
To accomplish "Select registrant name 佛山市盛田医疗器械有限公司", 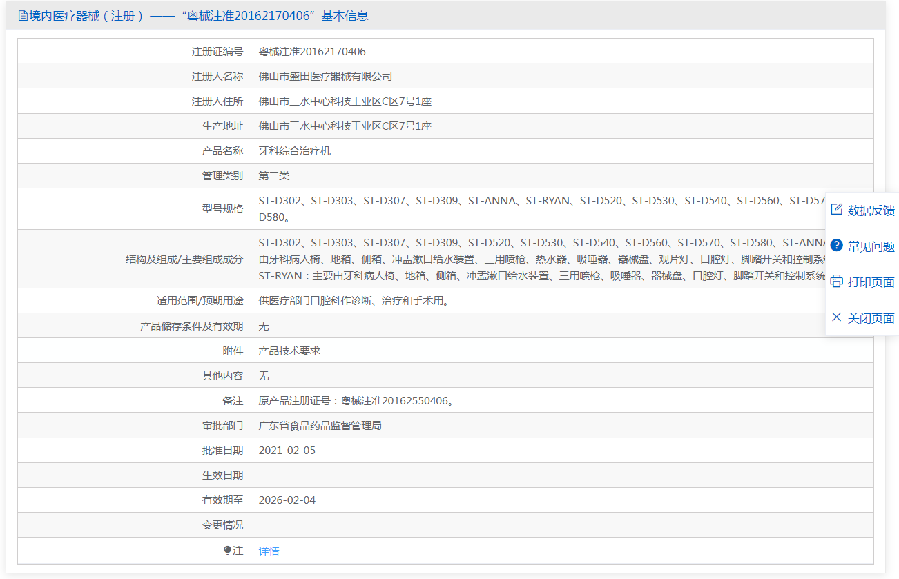I will coord(325,76).
